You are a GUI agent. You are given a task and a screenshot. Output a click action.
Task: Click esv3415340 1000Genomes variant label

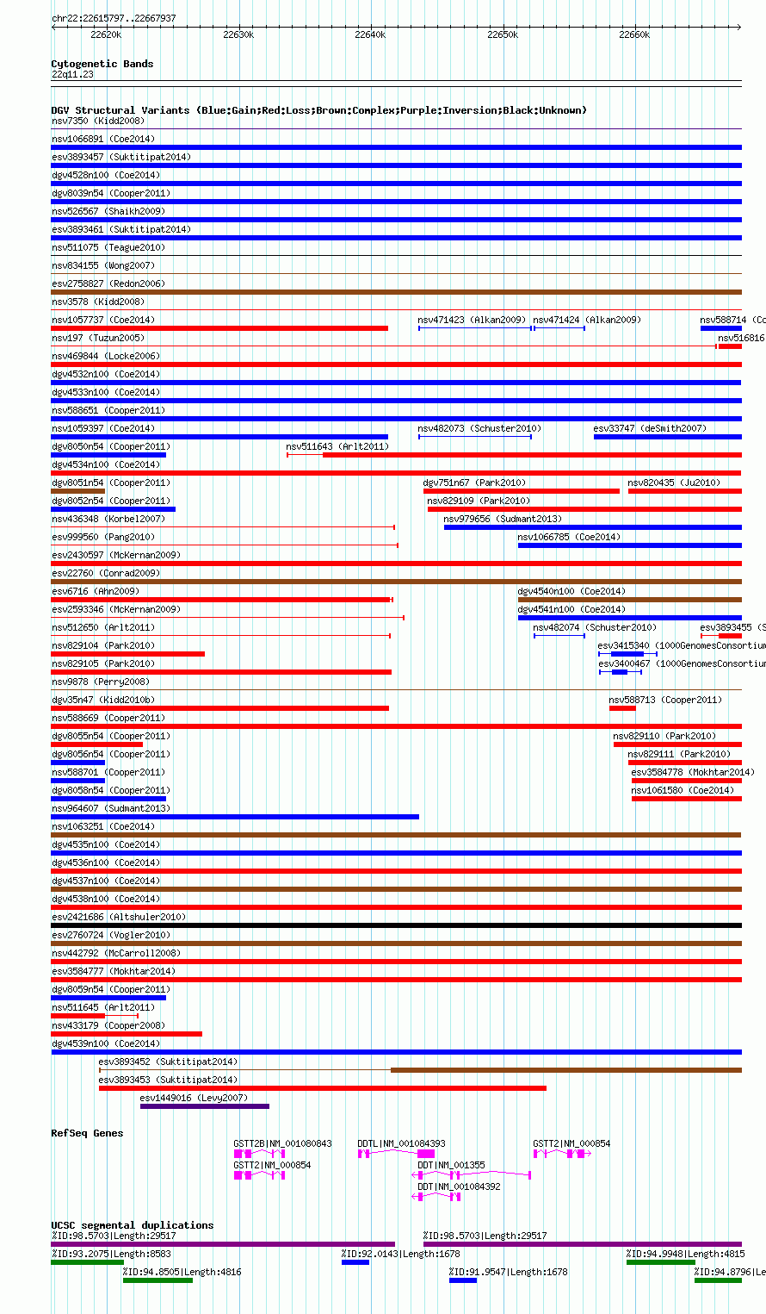coord(682,645)
